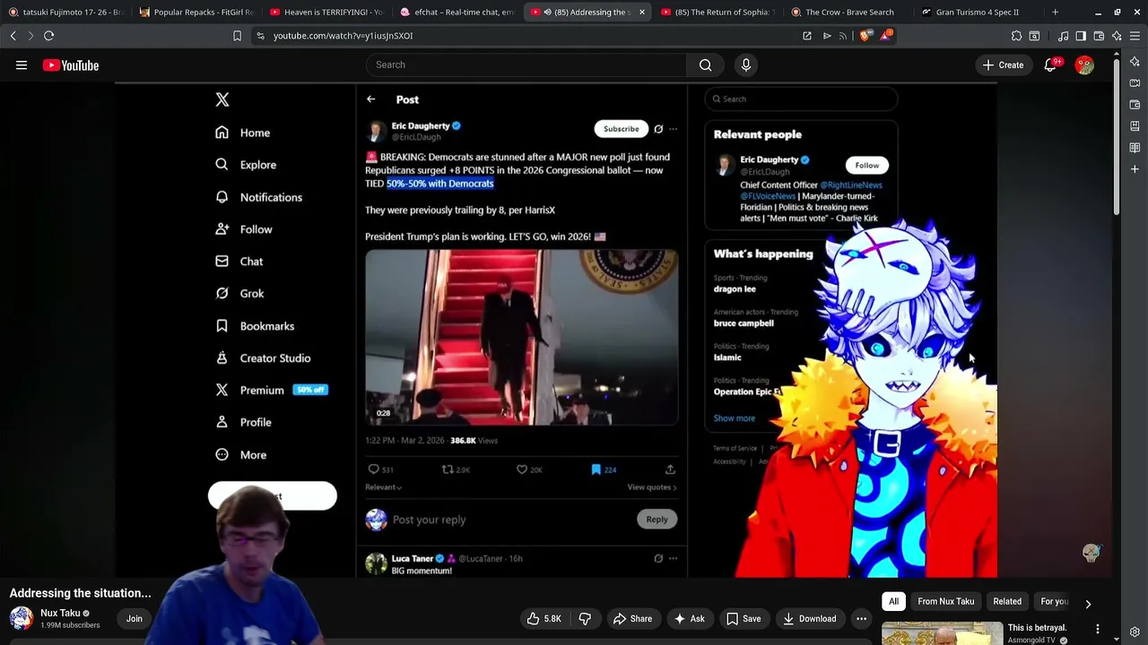Dislike the video with thumbs down
This screenshot has width=1148, height=645.
pos(585,618)
